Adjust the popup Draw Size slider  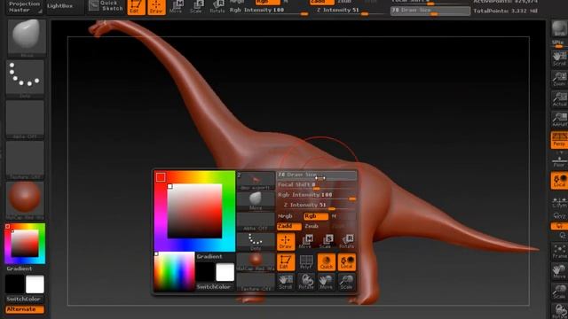click(317, 175)
